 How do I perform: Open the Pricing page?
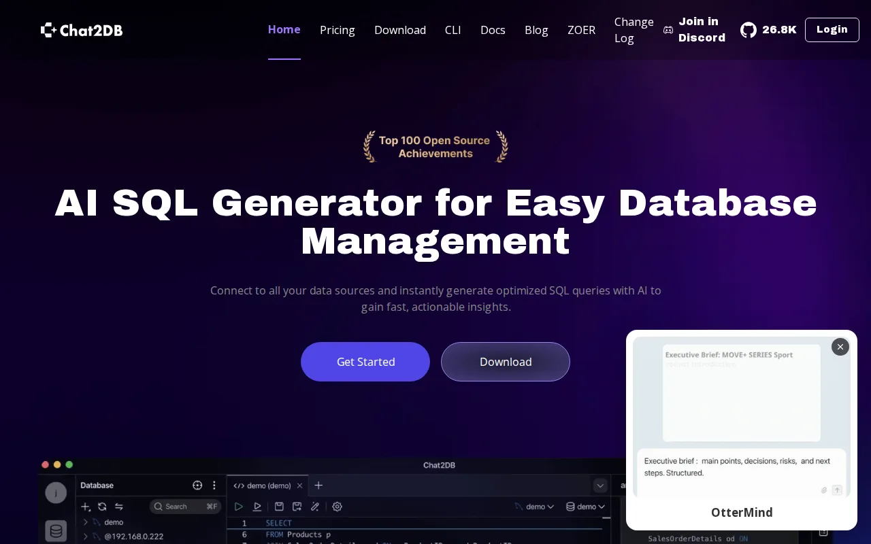point(338,30)
